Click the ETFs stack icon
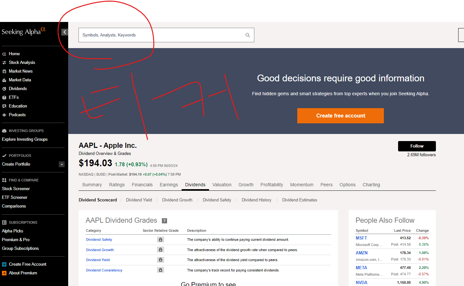 point(4,97)
